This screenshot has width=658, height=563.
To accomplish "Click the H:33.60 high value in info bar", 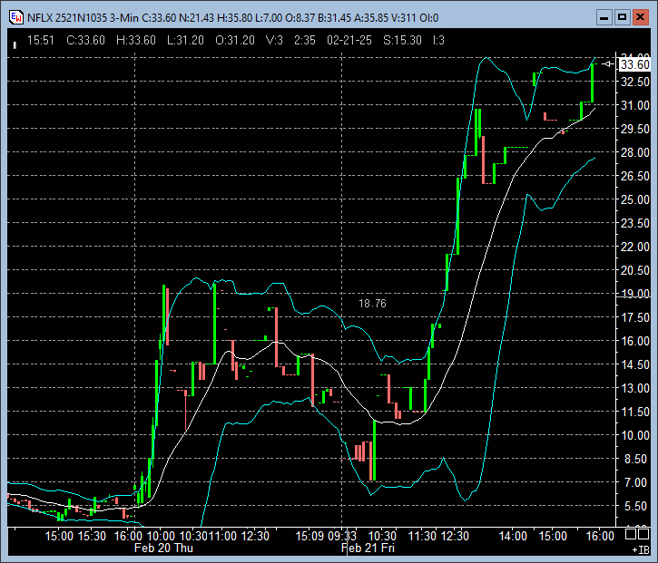I will [136, 40].
